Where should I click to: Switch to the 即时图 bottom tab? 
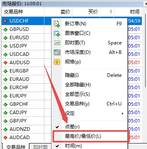point(40,147)
